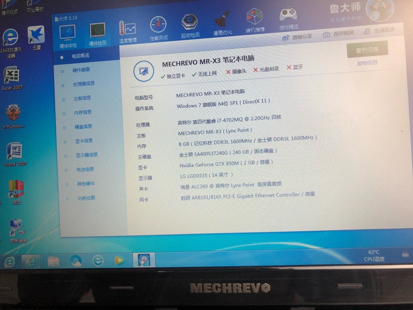The width and height of the screenshot is (413, 310).
Task: Open 主板信息 in the sidebar
Action: (82, 98)
